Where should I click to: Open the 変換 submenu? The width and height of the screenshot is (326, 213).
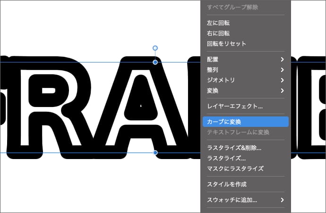click(245, 90)
